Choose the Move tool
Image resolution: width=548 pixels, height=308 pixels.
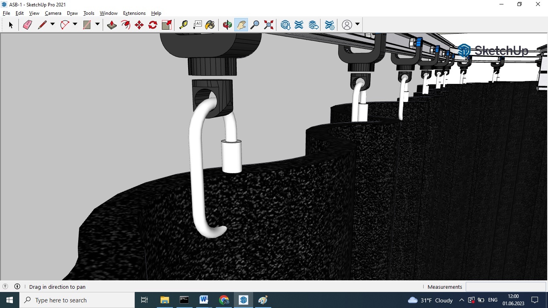coord(139,25)
